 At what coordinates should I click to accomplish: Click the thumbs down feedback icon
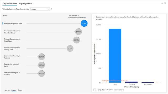[x=165, y=3]
